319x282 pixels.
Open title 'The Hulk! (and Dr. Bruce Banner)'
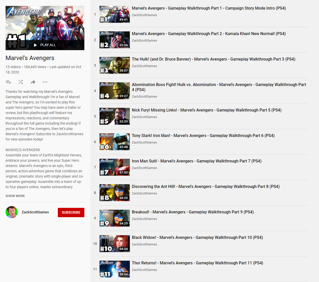(x=213, y=59)
